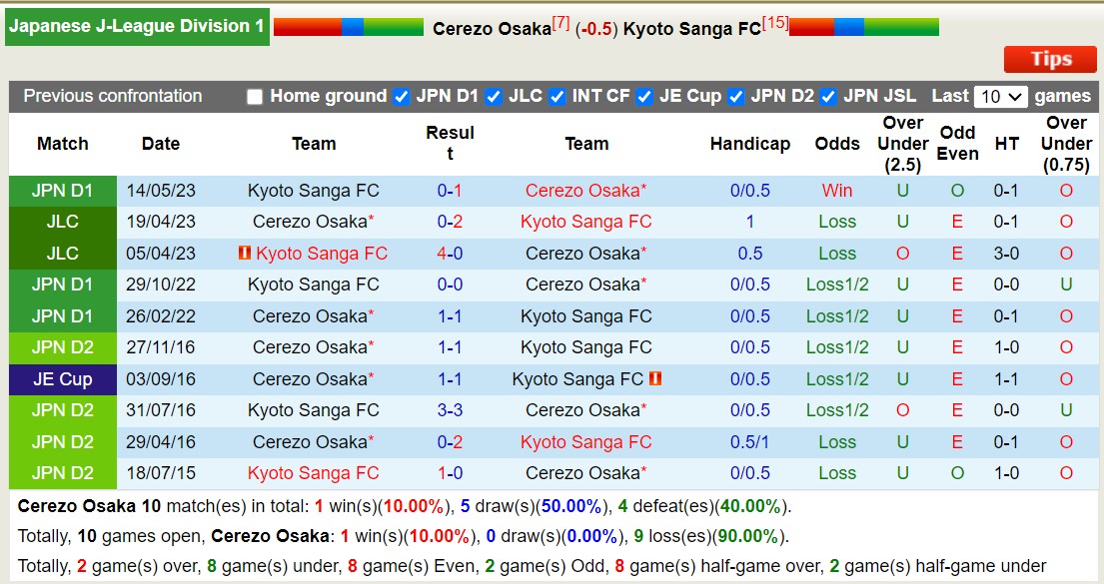Click the JLC league badge on 19/04/23 row
Image resolution: width=1104 pixels, height=584 pixels.
pos(62,222)
